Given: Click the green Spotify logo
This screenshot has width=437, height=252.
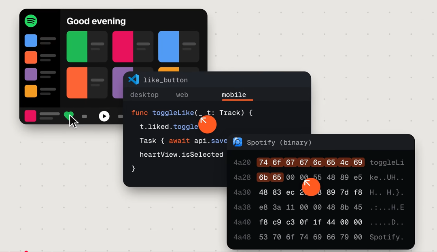Looking at the screenshot, I should 31,21.
